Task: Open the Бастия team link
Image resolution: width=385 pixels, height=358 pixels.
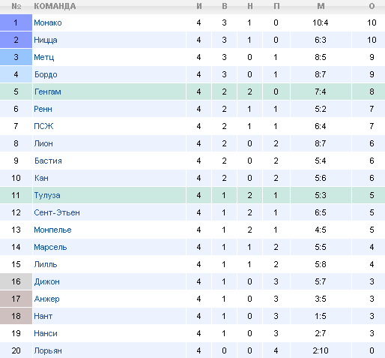Action: tap(48, 161)
